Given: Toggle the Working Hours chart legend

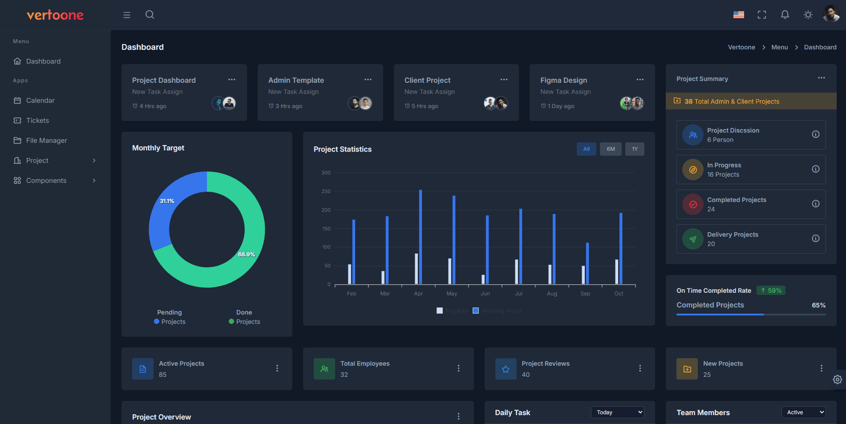Looking at the screenshot, I should pyautogui.click(x=497, y=310).
